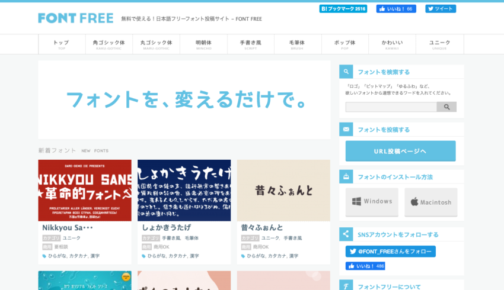Click the フォントを投稿する heading
504x290 pixels.
coord(384,130)
